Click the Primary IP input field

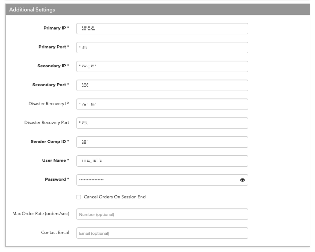(x=162, y=29)
